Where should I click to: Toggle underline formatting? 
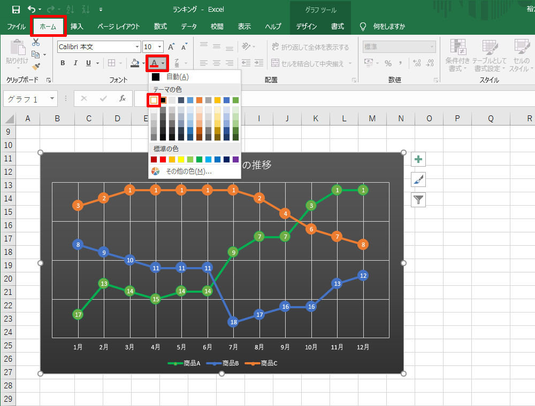pyautogui.click(x=88, y=63)
